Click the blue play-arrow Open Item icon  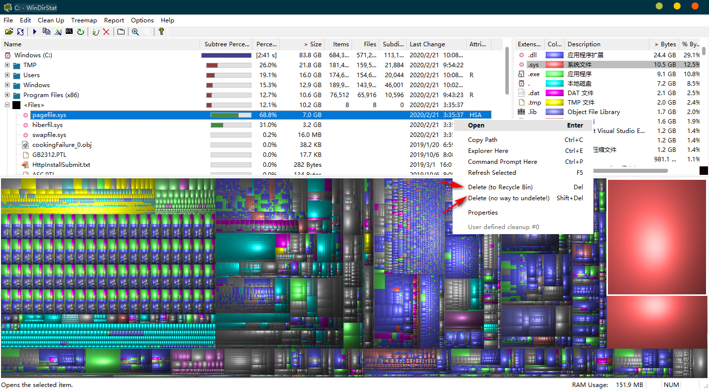35,32
